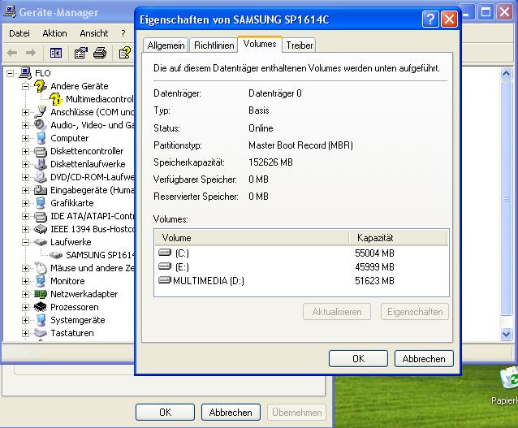Click OK in the background dialog

[x=165, y=412]
